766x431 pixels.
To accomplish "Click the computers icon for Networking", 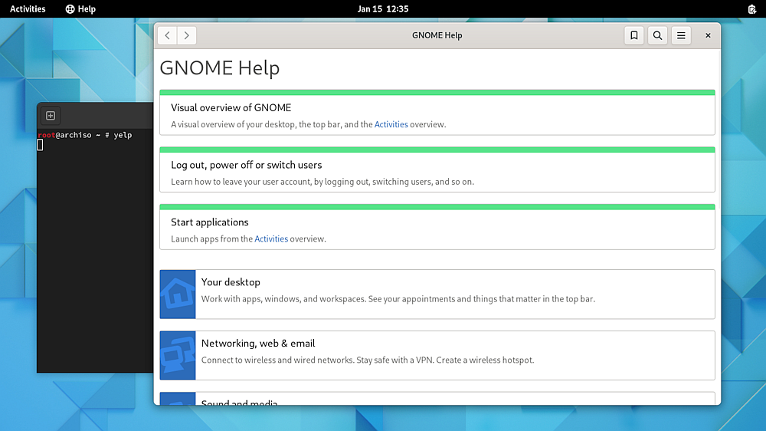I will pyautogui.click(x=178, y=355).
